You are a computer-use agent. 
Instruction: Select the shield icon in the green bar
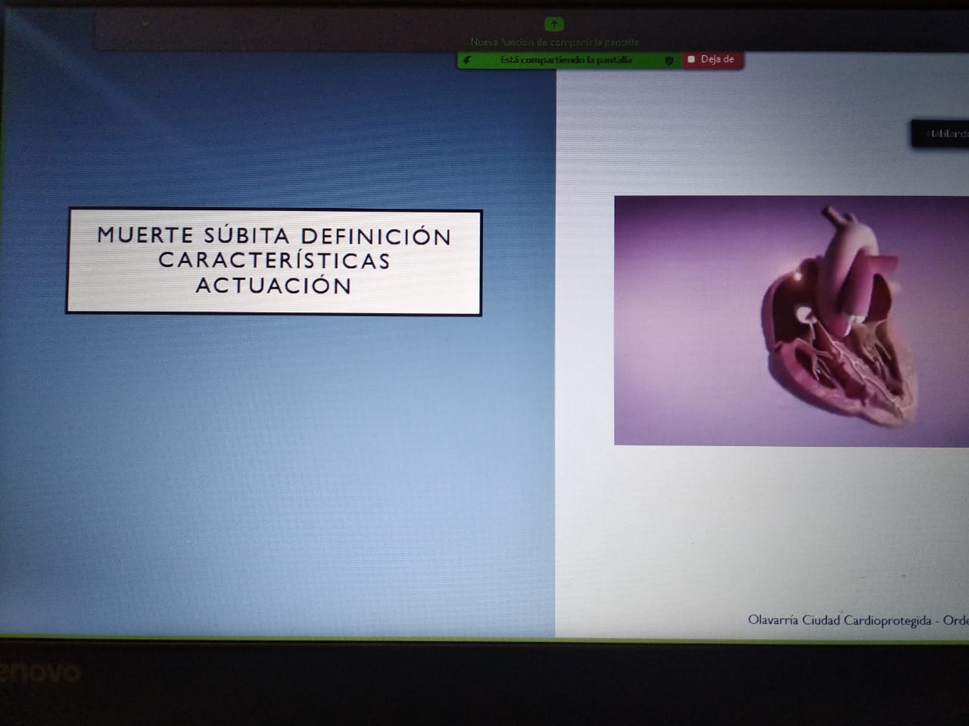(x=668, y=60)
